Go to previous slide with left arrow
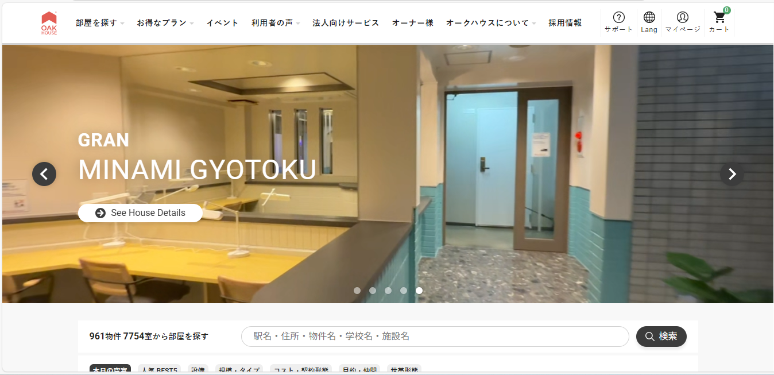 pyautogui.click(x=44, y=174)
